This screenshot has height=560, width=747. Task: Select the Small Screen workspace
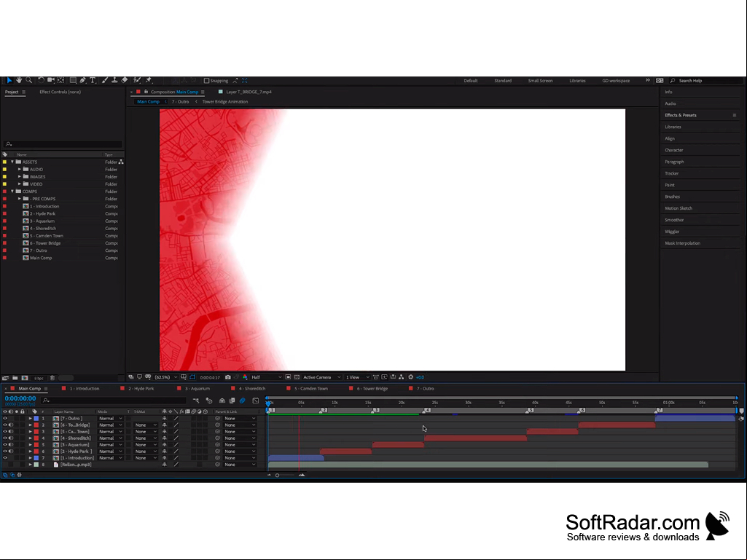click(540, 81)
